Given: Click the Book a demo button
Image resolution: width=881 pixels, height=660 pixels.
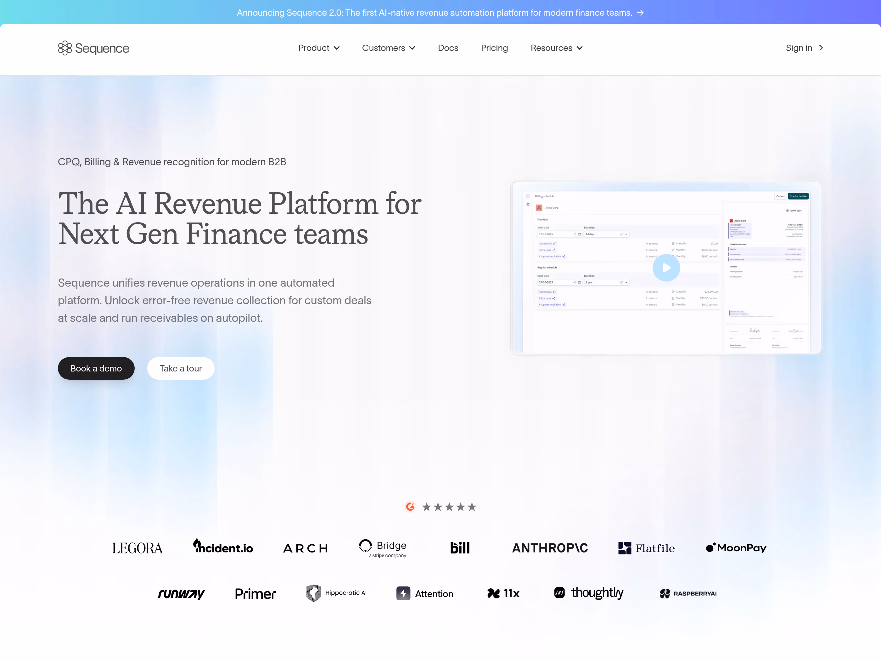Looking at the screenshot, I should click(x=96, y=368).
